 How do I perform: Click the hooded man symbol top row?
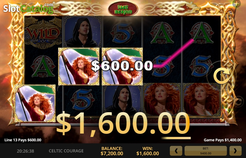click(x=83, y=32)
